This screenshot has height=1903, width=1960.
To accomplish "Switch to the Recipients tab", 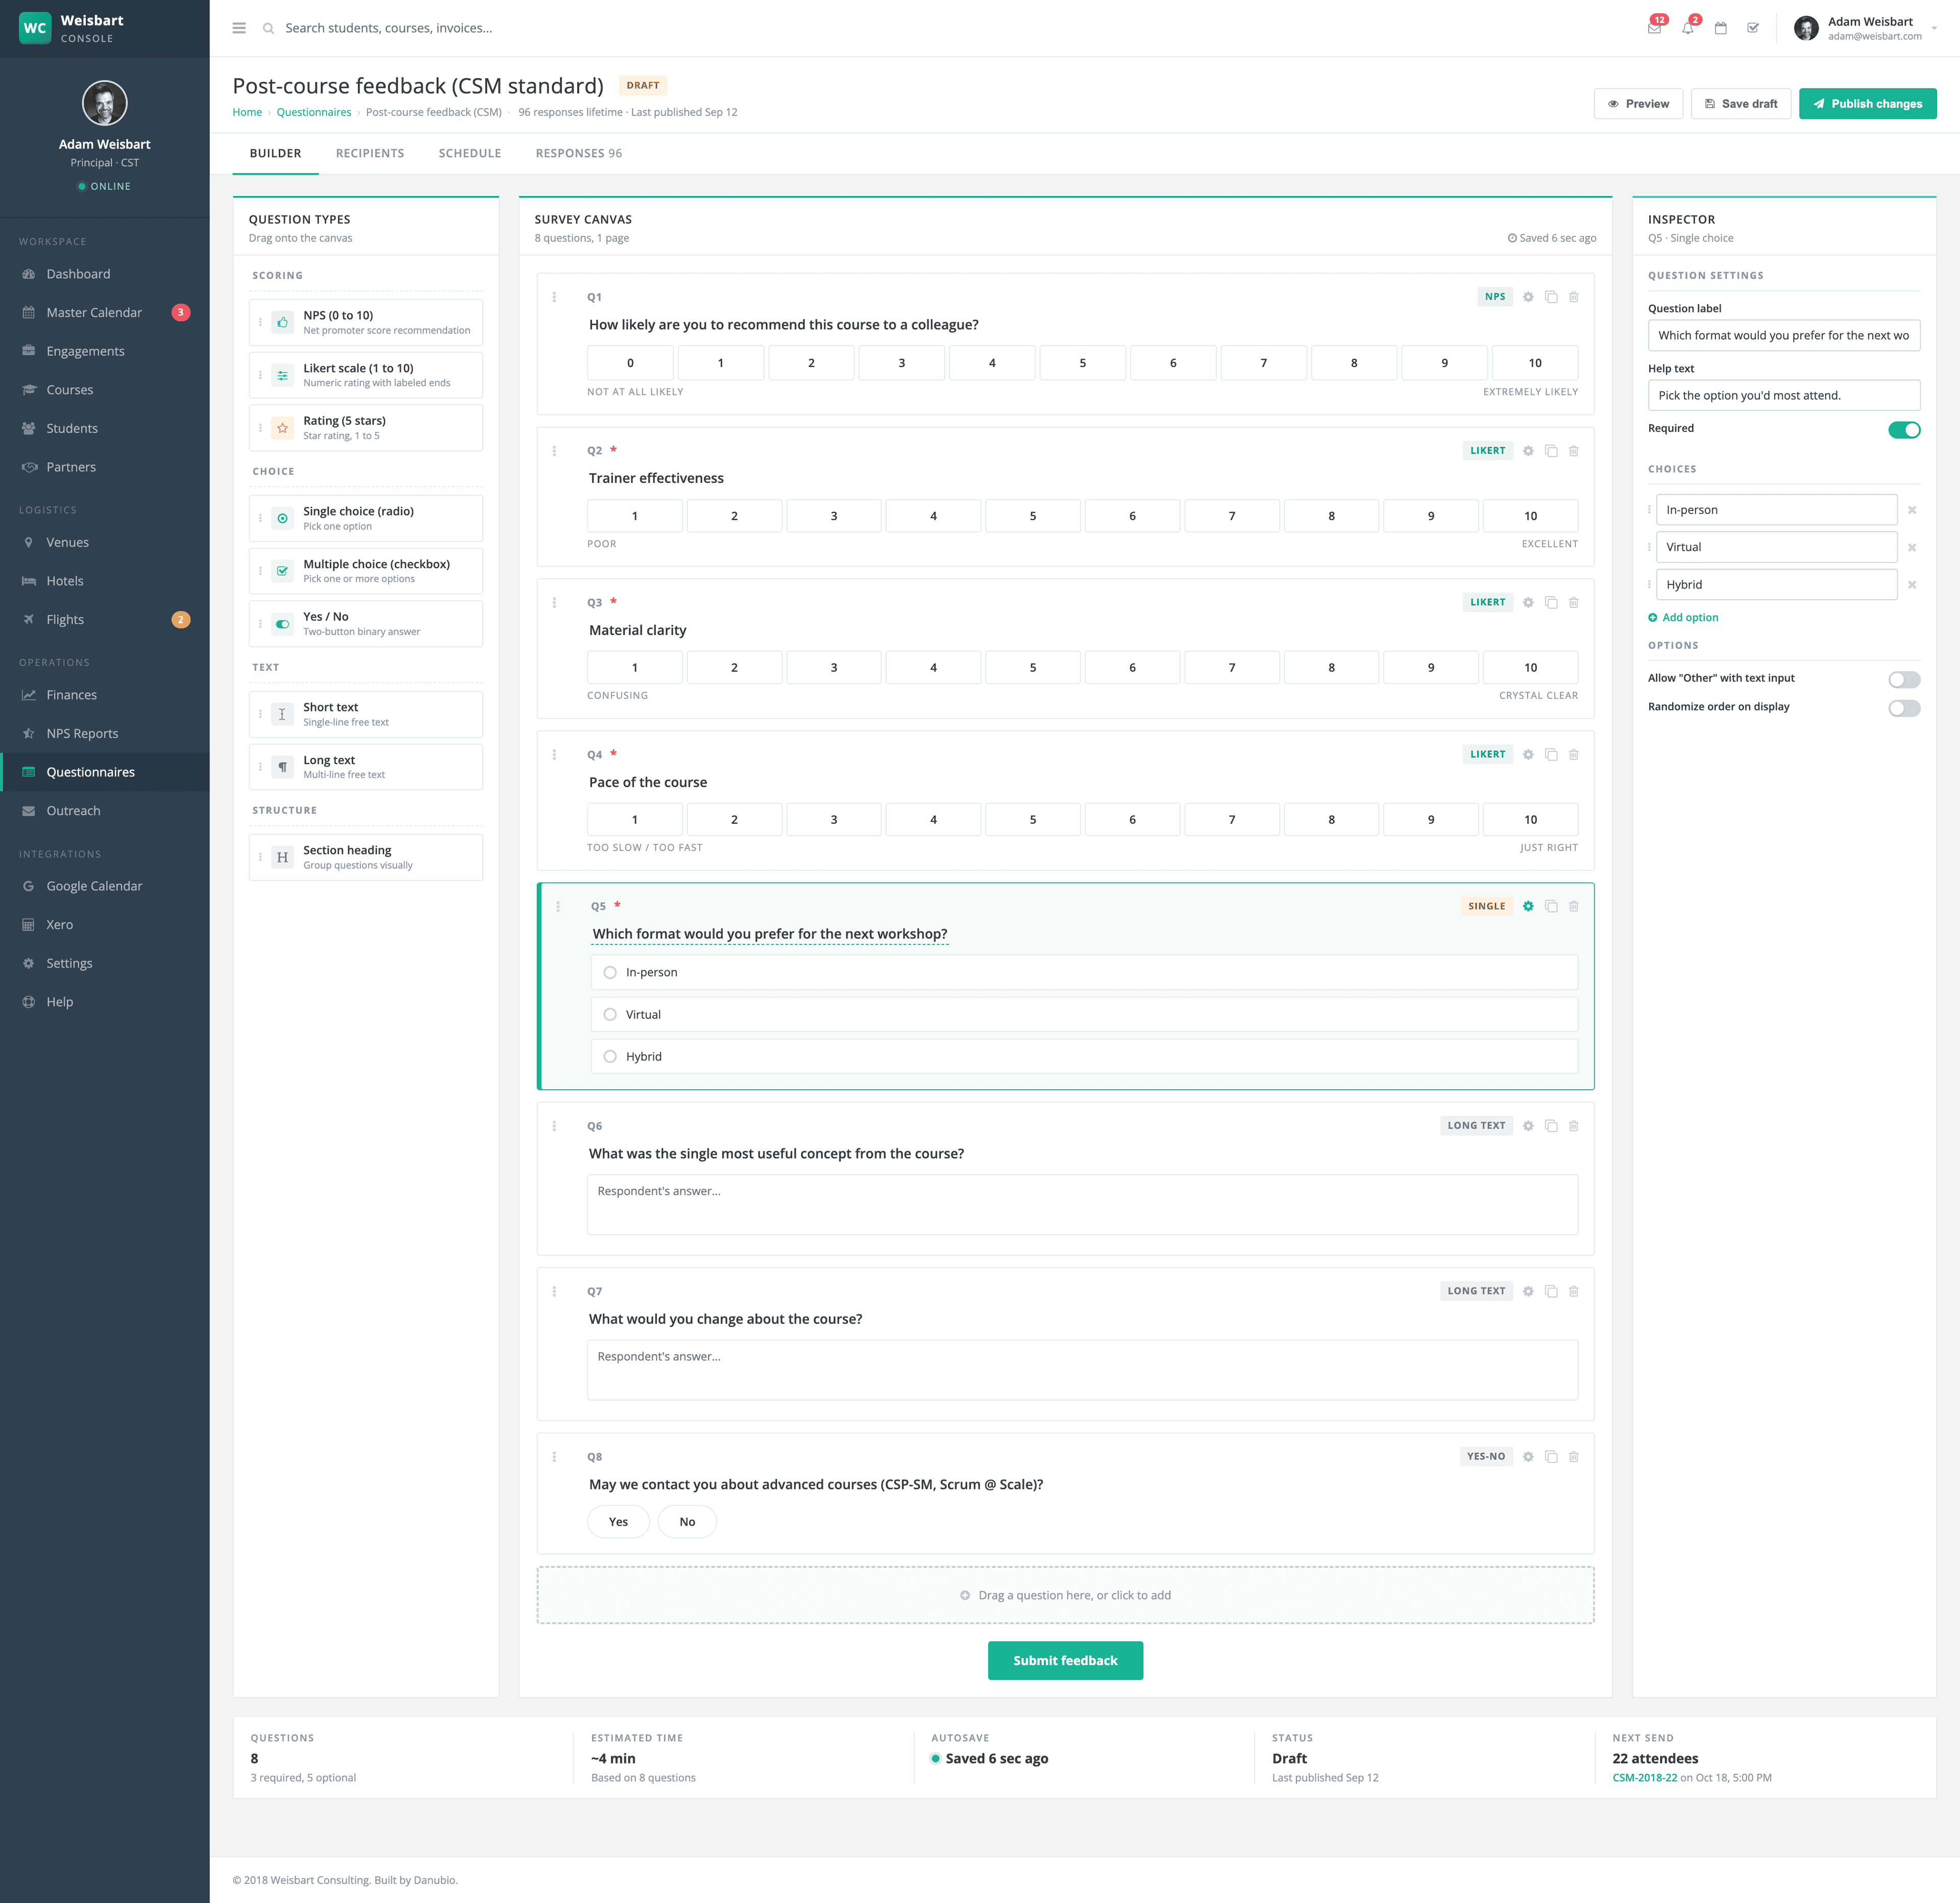I will [370, 153].
